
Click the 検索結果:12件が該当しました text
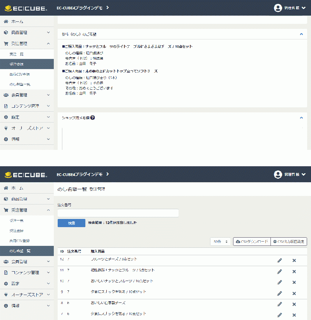[112, 223]
